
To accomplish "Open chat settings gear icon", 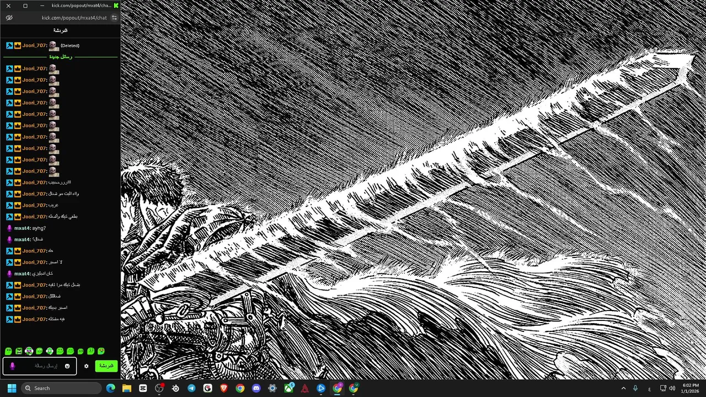I will click(x=86, y=366).
